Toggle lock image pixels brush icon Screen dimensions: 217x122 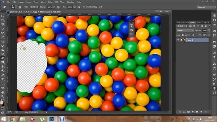tap(186, 35)
